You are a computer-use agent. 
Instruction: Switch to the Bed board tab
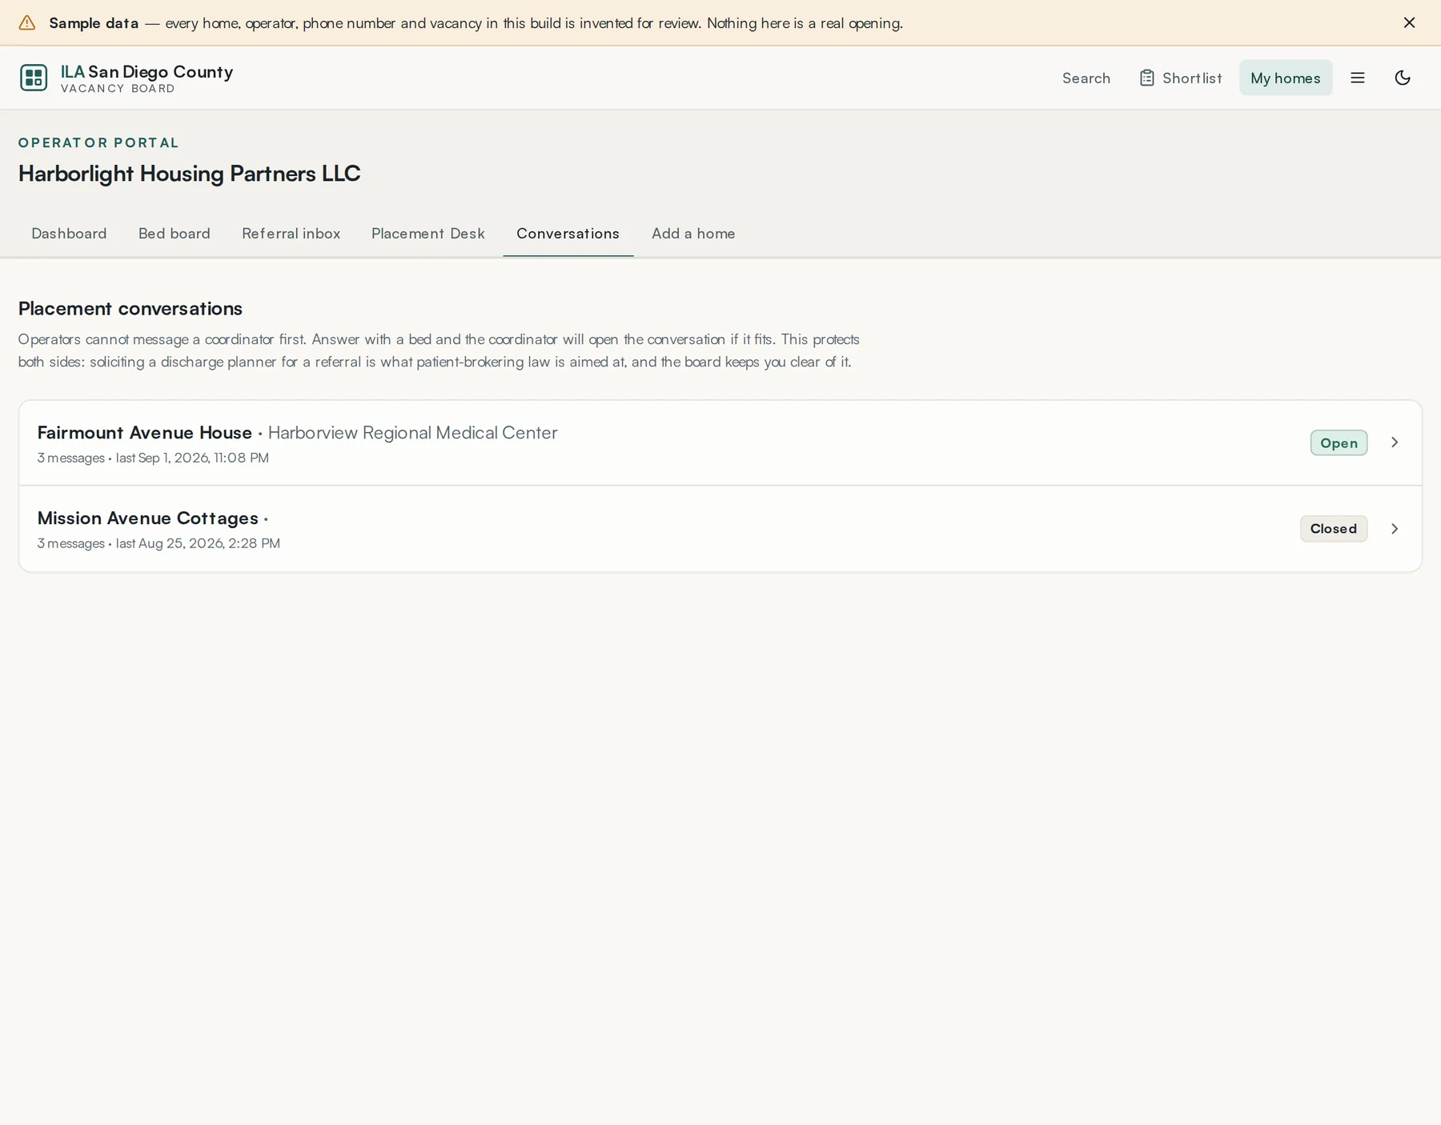(175, 234)
